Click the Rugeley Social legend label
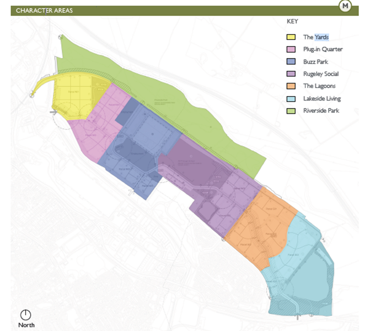379x331 pixels. coord(321,74)
